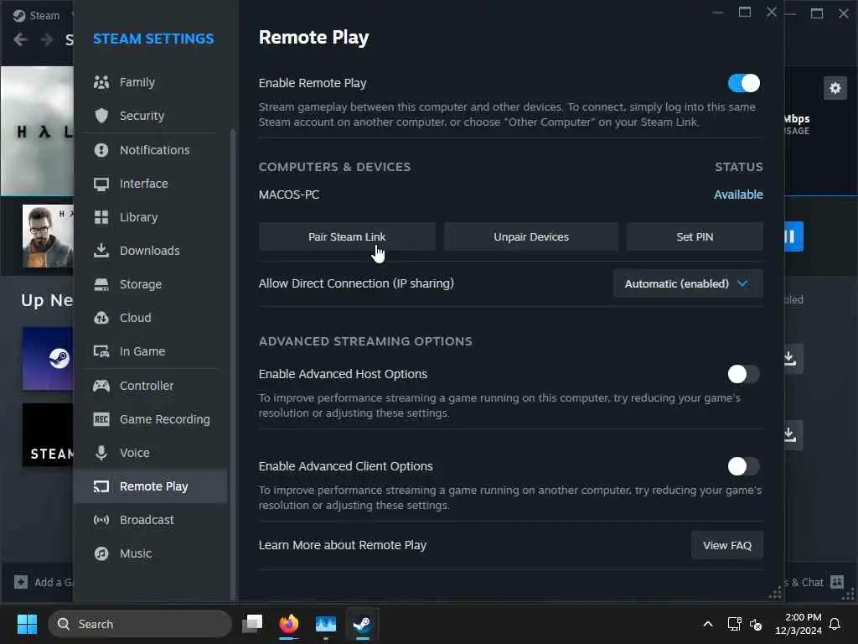Click the Remote Play cast icon
Image resolution: width=858 pixels, height=644 pixels.
[x=101, y=486]
